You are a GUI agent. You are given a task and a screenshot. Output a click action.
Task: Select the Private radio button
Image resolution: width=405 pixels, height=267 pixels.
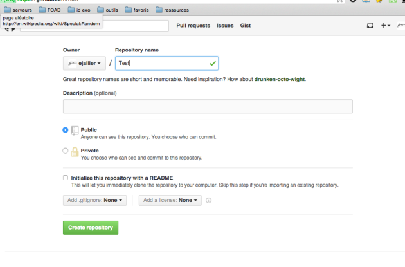coord(66,151)
